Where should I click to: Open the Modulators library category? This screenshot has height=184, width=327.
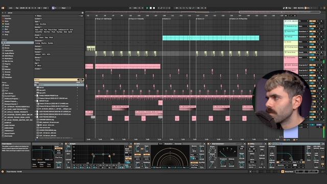click(9, 59)
